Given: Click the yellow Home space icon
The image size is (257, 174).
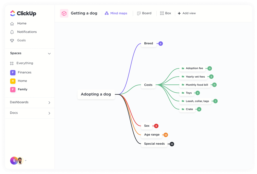Looking at the screenshot, I should click(x=13, y=81).
